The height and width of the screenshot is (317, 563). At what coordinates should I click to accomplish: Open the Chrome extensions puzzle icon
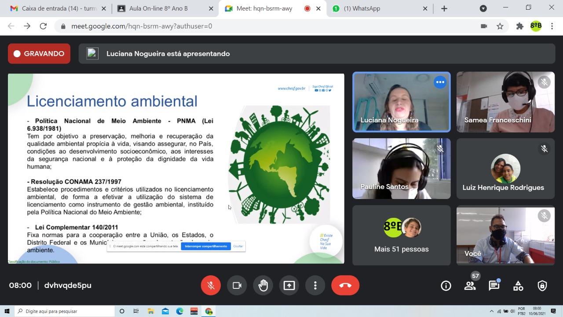point(520,26)
